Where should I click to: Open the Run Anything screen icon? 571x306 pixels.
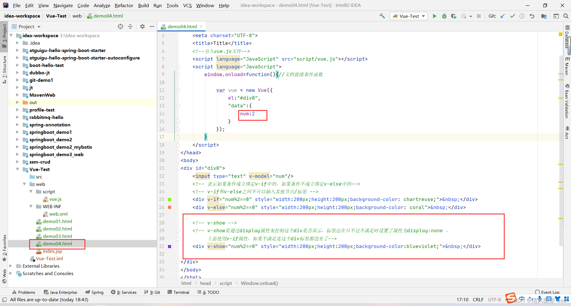556,16
